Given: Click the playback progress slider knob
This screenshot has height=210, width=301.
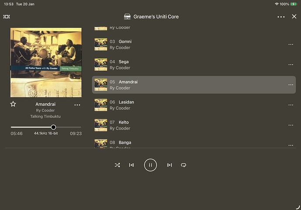Looking at the screenshot, I should coord(53,127).
